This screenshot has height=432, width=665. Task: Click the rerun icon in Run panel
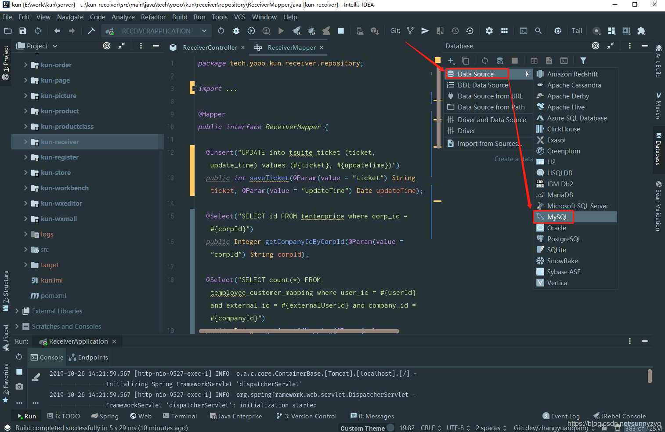point(19,356)
